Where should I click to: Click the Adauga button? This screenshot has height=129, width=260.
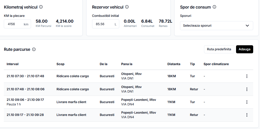point(245,49)
